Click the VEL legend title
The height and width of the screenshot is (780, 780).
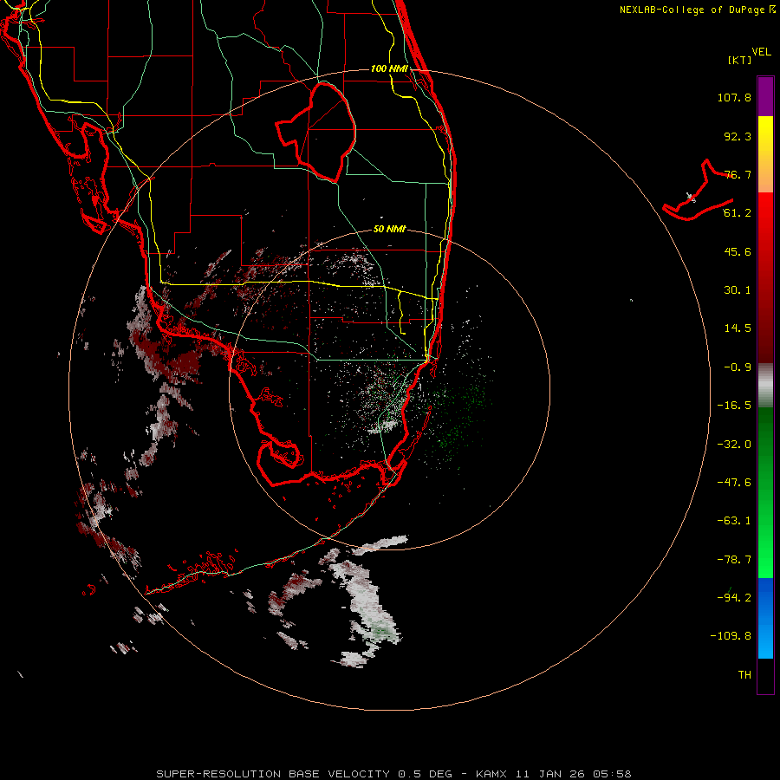761,52
